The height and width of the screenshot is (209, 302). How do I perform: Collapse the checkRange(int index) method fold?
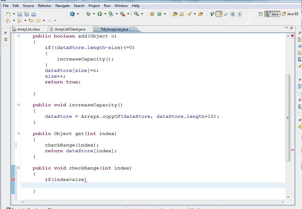[18, 168]
